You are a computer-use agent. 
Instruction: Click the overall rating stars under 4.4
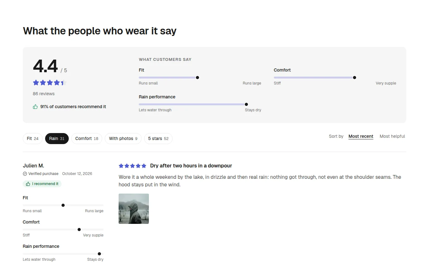pyautogui.click(x=50, y=83)
